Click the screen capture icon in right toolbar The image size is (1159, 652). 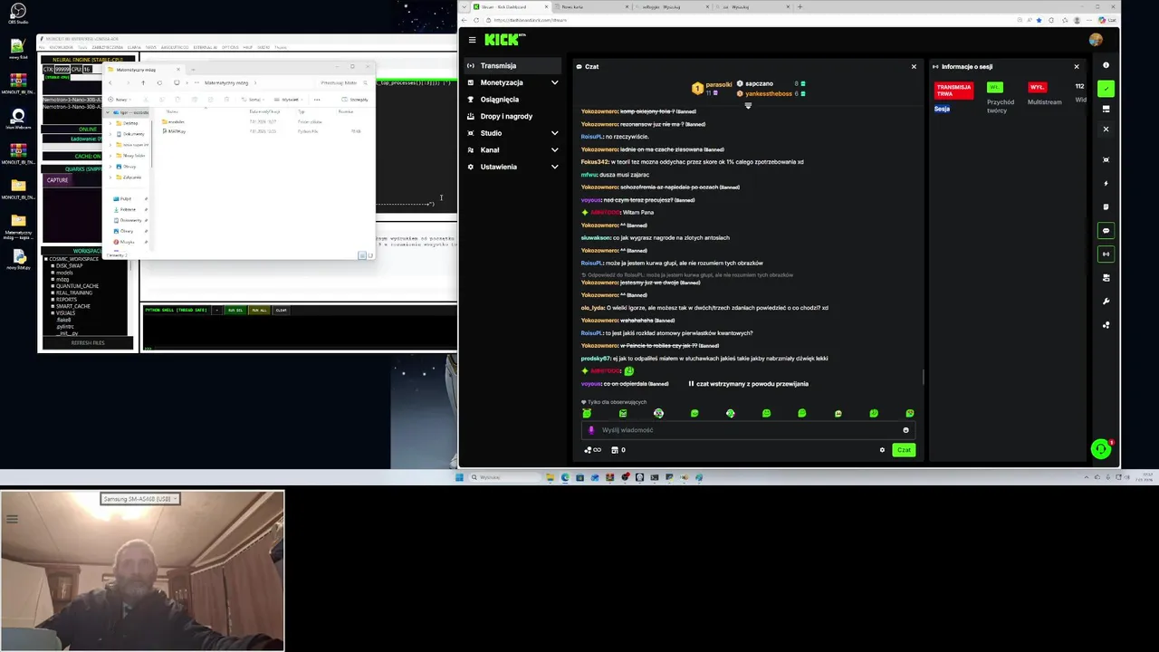click(x=1106, y=160)
